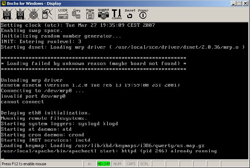
Task: Click 'Starting cron daemon: crond' line
Action: tap(42, 135)
